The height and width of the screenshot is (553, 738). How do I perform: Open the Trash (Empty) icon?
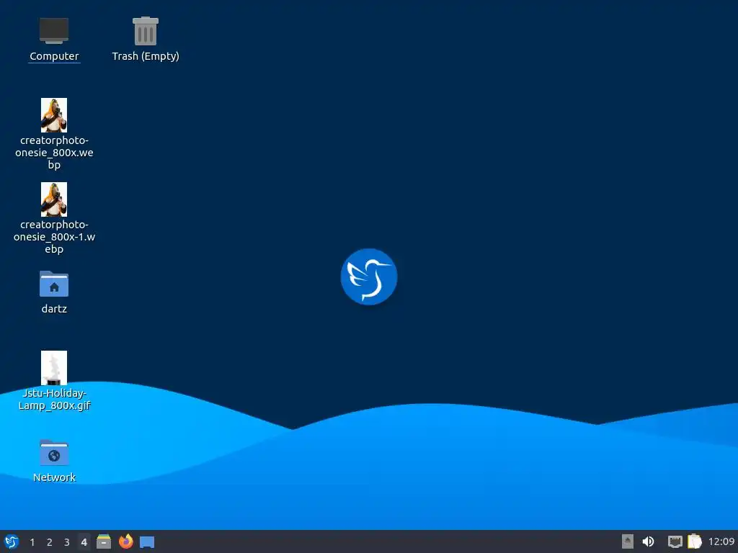pyautogui.click(x=146, y=31)
